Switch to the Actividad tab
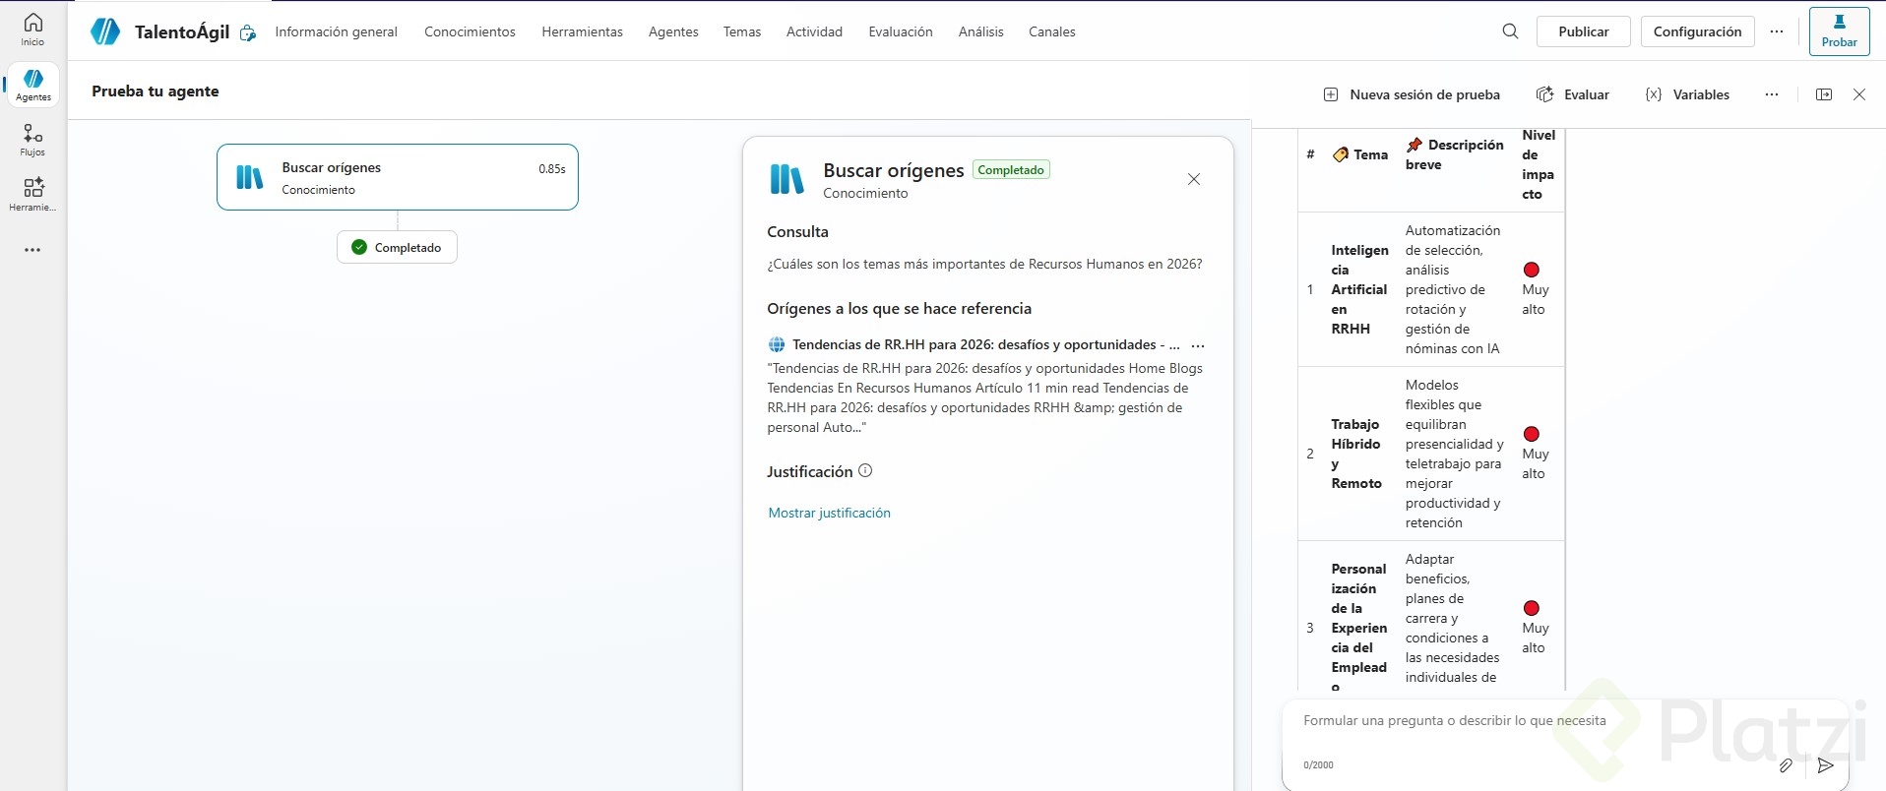1886x791 pixels. point(814,31)
